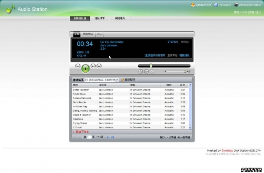
Task: Switch to the second main tab (playlist)
Action: (x=100, y=18)
